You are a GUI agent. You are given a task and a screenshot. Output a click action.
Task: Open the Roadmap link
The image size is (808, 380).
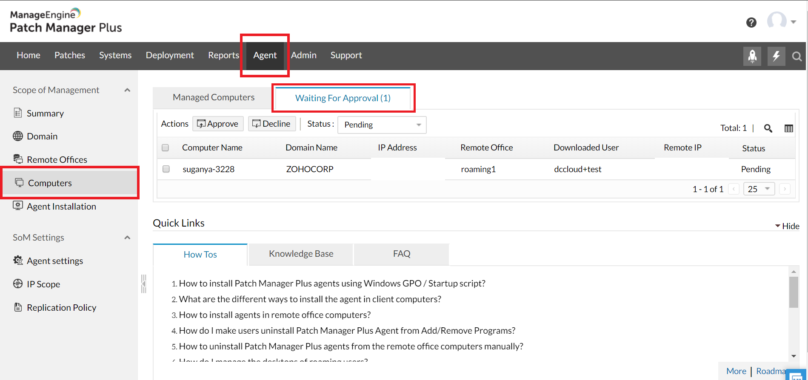[x=771, y=371]
